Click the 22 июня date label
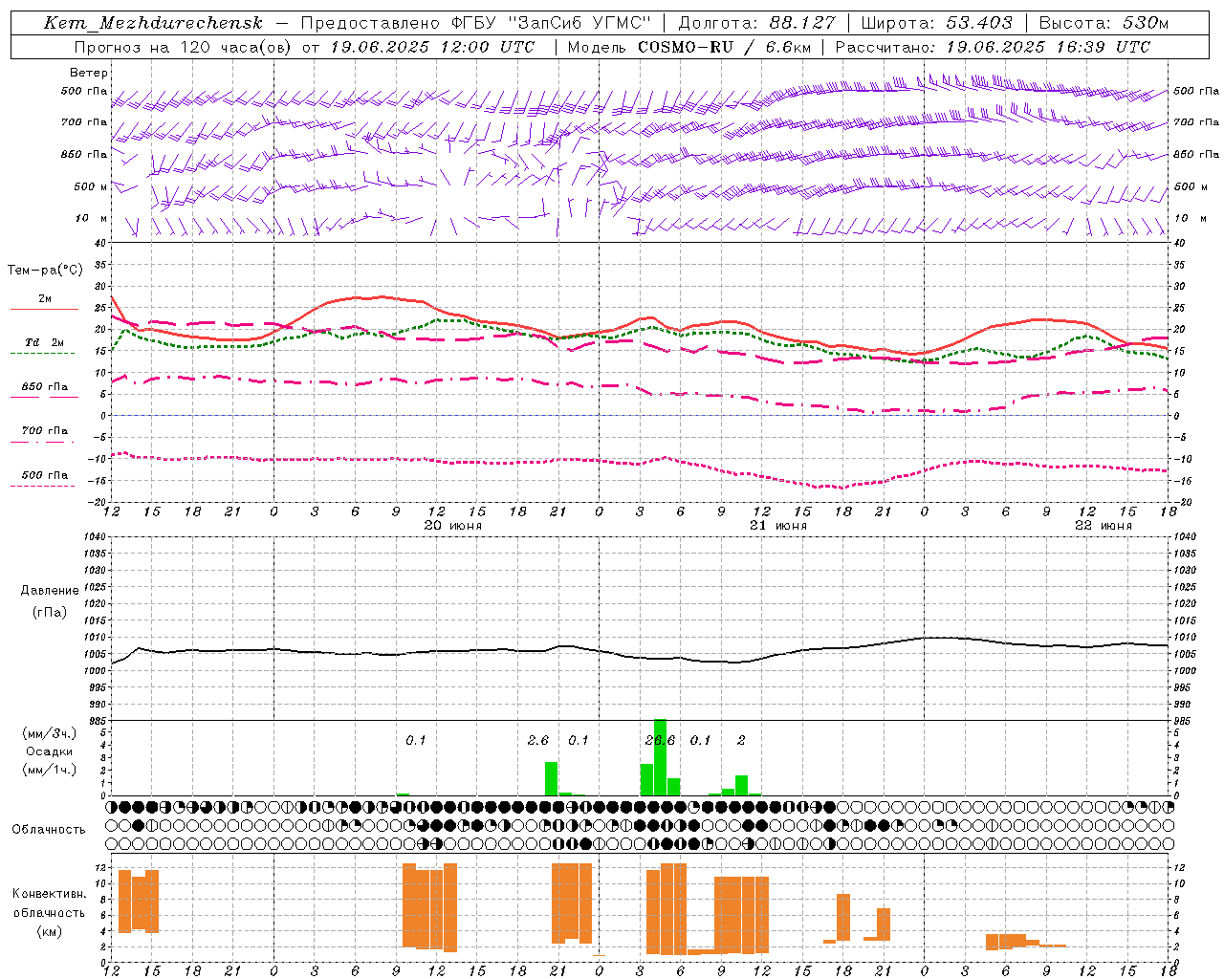The image size is (1224, 979). (1104, 526)
